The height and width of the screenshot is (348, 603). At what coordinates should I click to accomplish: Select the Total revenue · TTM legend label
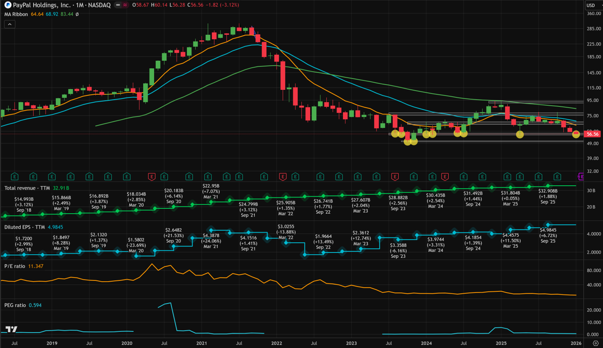(27, 188)
